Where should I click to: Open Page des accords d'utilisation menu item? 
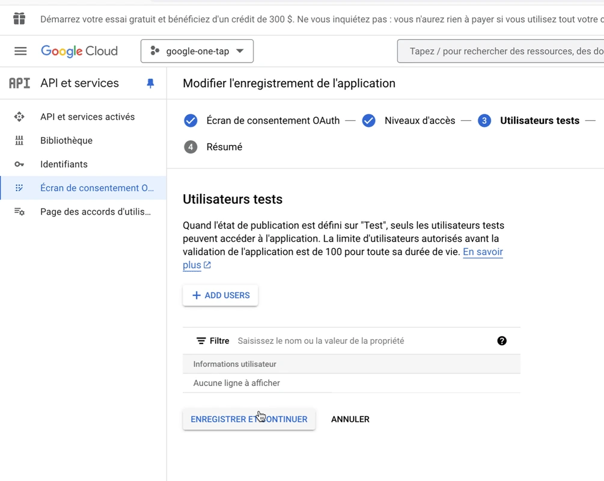coord(95,212)
